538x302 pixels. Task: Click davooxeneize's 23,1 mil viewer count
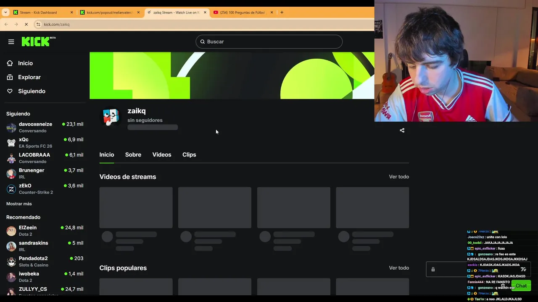click(x=73, y=124)
